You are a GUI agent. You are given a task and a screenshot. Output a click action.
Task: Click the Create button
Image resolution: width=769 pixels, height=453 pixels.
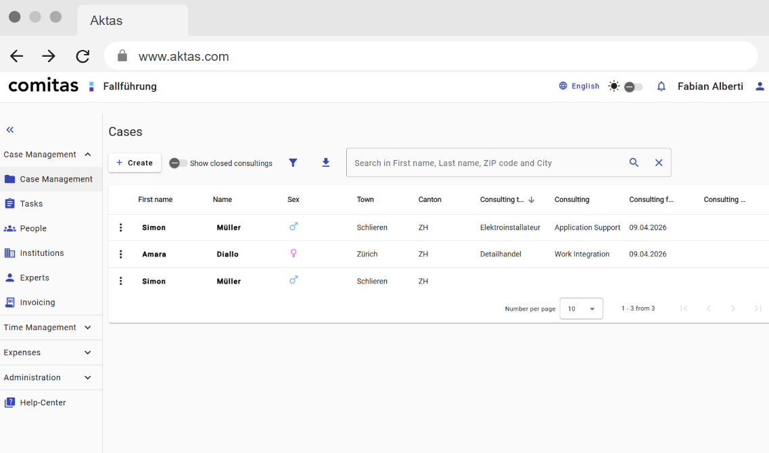click(135, 163)
